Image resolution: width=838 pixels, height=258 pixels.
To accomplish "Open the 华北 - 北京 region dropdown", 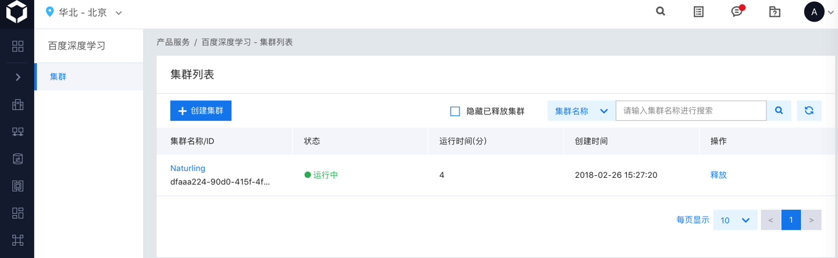I will (x=84, y=12).
